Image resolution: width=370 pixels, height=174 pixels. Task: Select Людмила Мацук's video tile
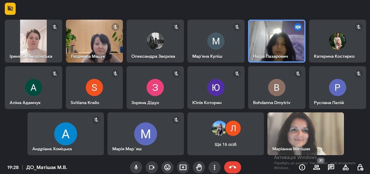[94, 41]
